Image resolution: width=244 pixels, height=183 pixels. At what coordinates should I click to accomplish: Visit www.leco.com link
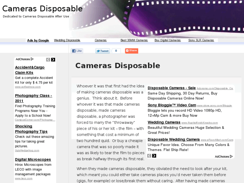pyautogui.click(x=23, y=179)
